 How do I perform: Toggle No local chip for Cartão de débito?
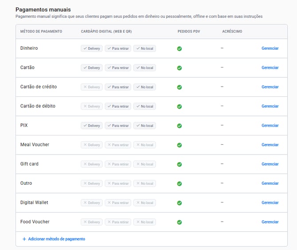(x=145, y=106)
